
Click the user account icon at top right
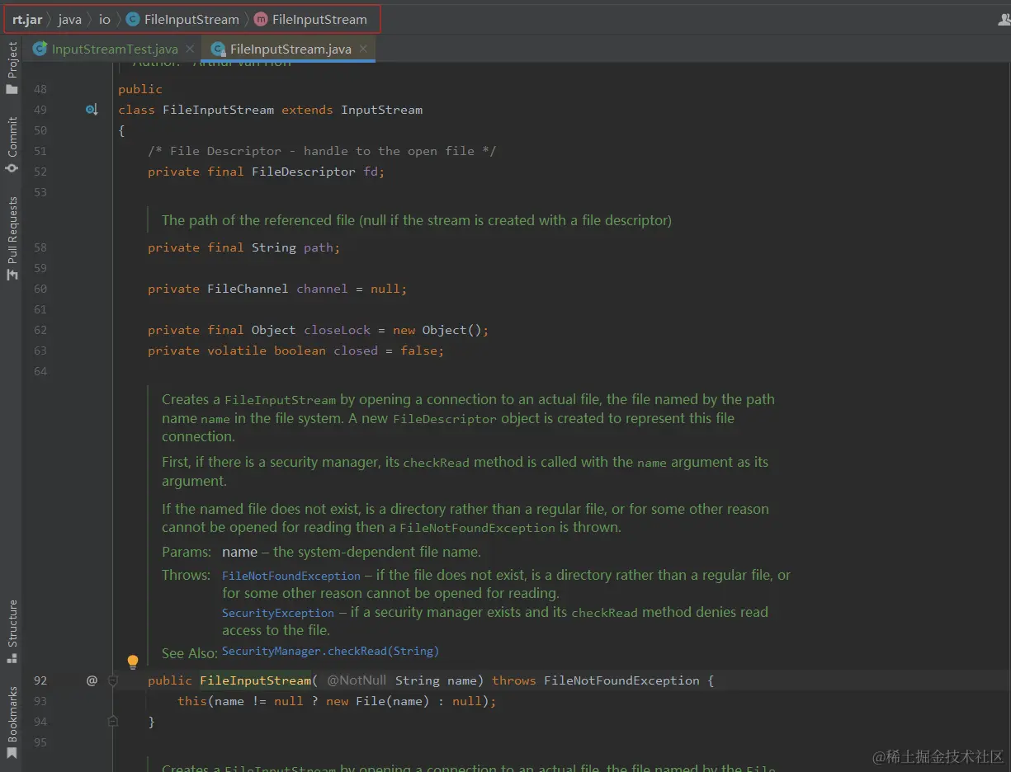(x=1004, y=19)
